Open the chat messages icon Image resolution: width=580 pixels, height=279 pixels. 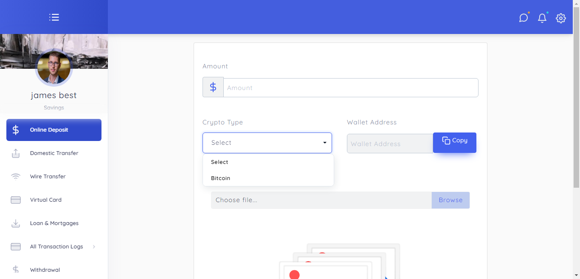tap(524, 18)
